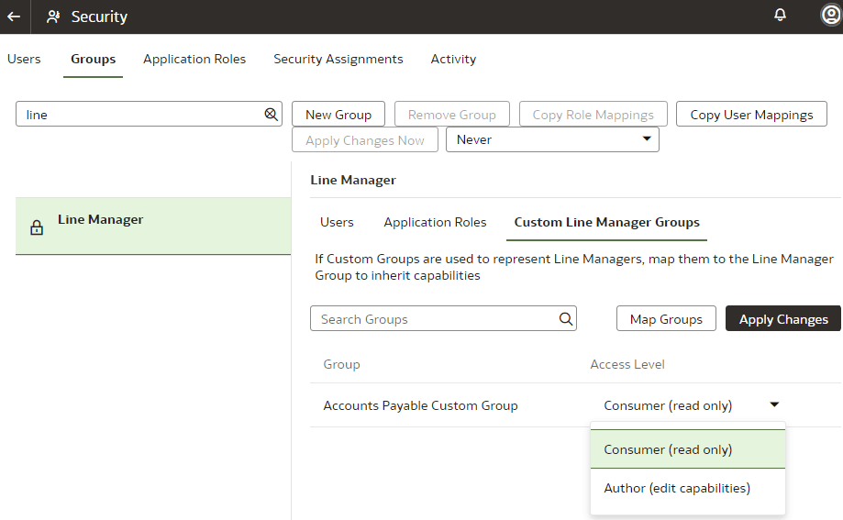Image resolution: width=843 pixels, height=520 pixels.
Task: Clear the 'line' search text
Action: pyautogui.click(x=271, y=115)
